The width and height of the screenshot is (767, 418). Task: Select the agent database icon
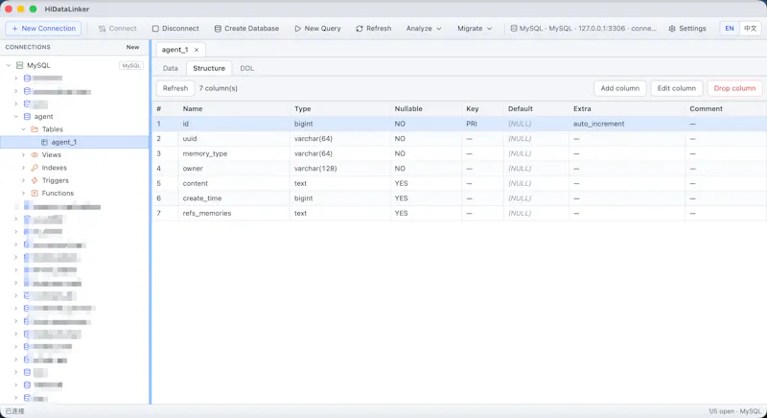[x=28, y=116]
